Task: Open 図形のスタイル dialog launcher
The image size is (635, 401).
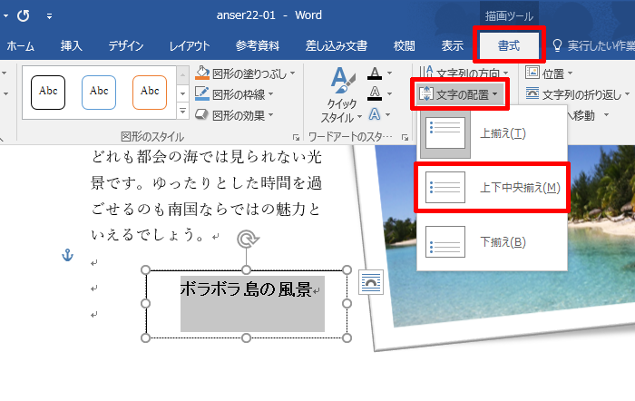Action: [x=296, y=138]
